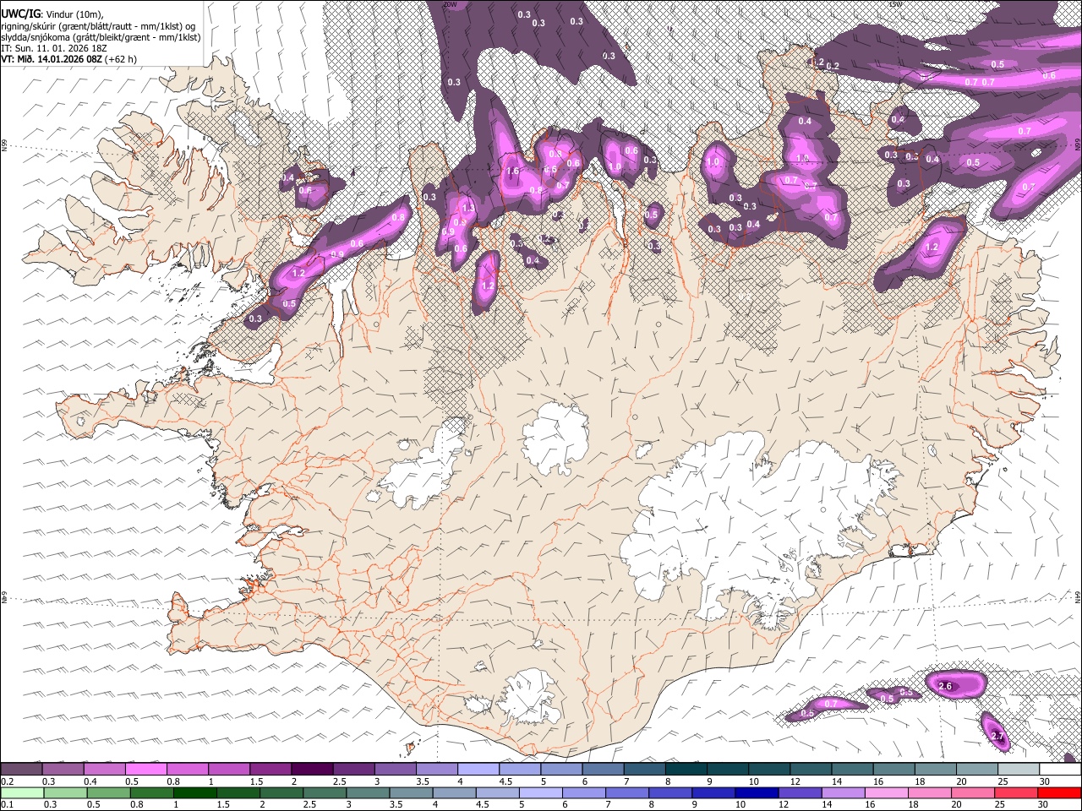Pick the dark teal swatch labeled 8, upper legend
Image resolution: width=1082 pixels, height=811 pixels.
(686, 770)
